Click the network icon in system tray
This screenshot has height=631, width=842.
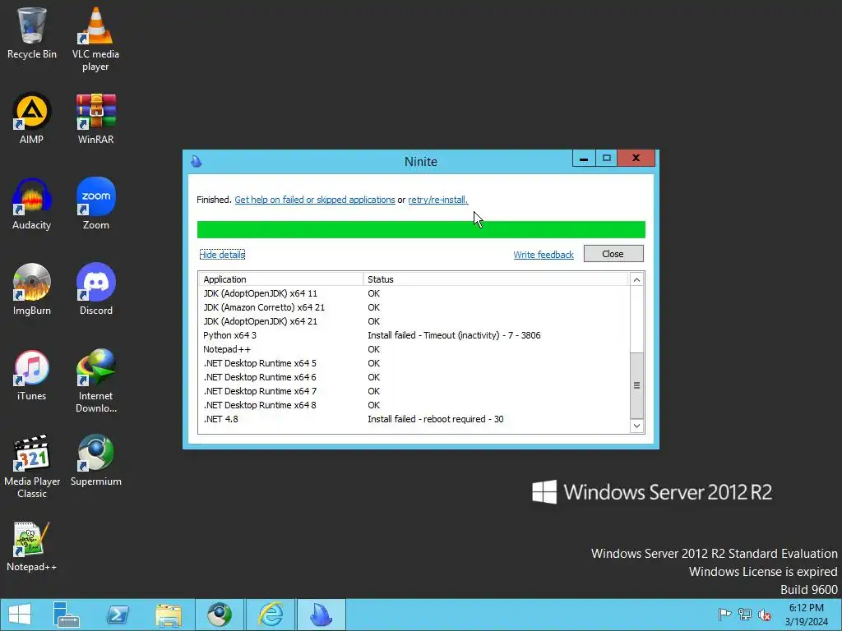[x=745, y=615]
